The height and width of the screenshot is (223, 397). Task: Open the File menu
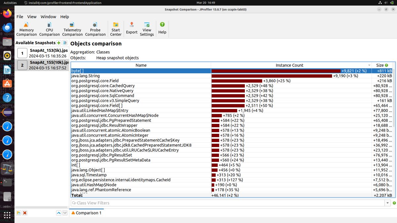(x=20, y=17)
